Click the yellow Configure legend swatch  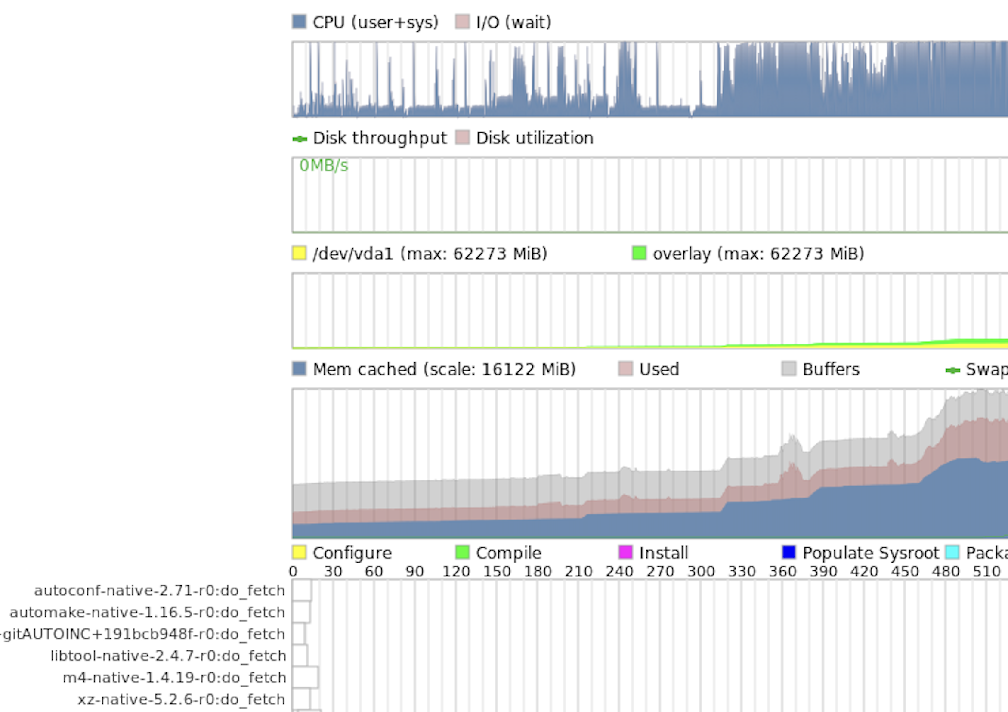[299, 552]
